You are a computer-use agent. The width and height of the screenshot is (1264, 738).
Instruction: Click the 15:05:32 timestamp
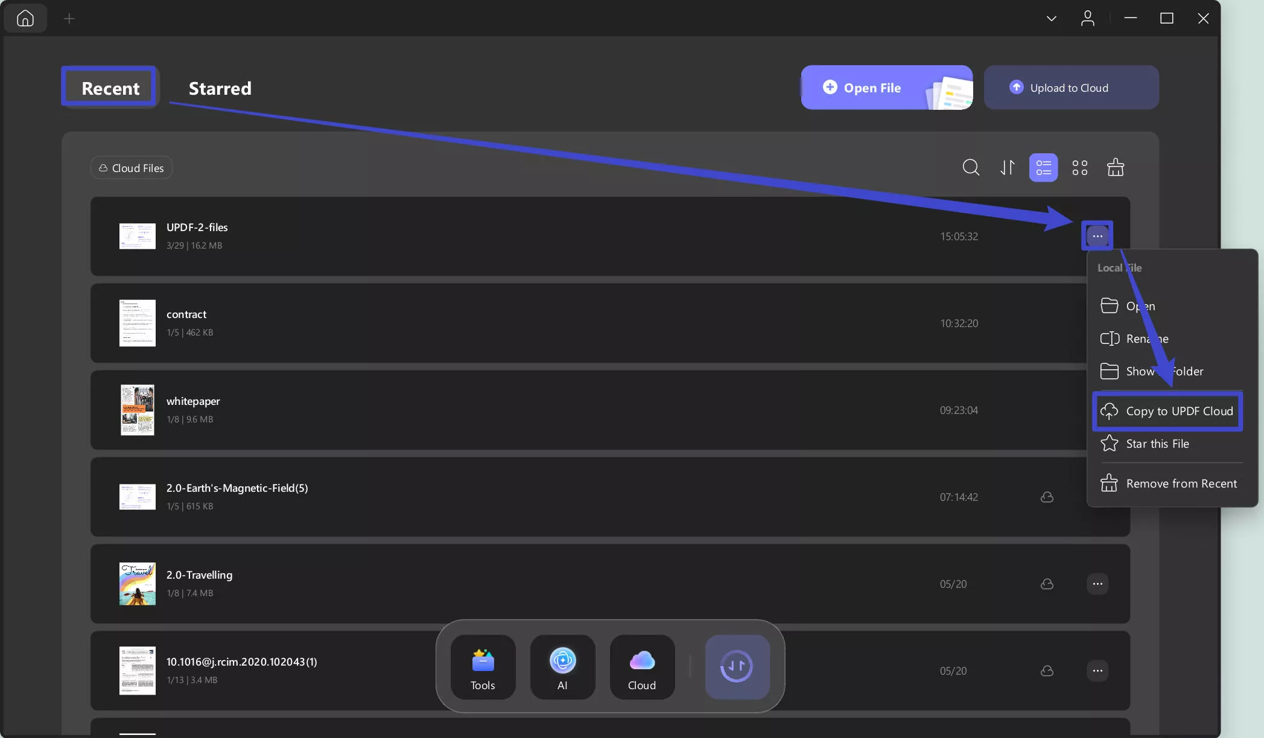[x=959, y=236]
